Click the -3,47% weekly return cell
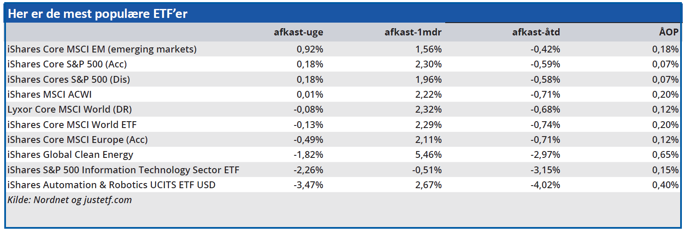This screenshot has height=230, width=684. [x=308, y=185]
